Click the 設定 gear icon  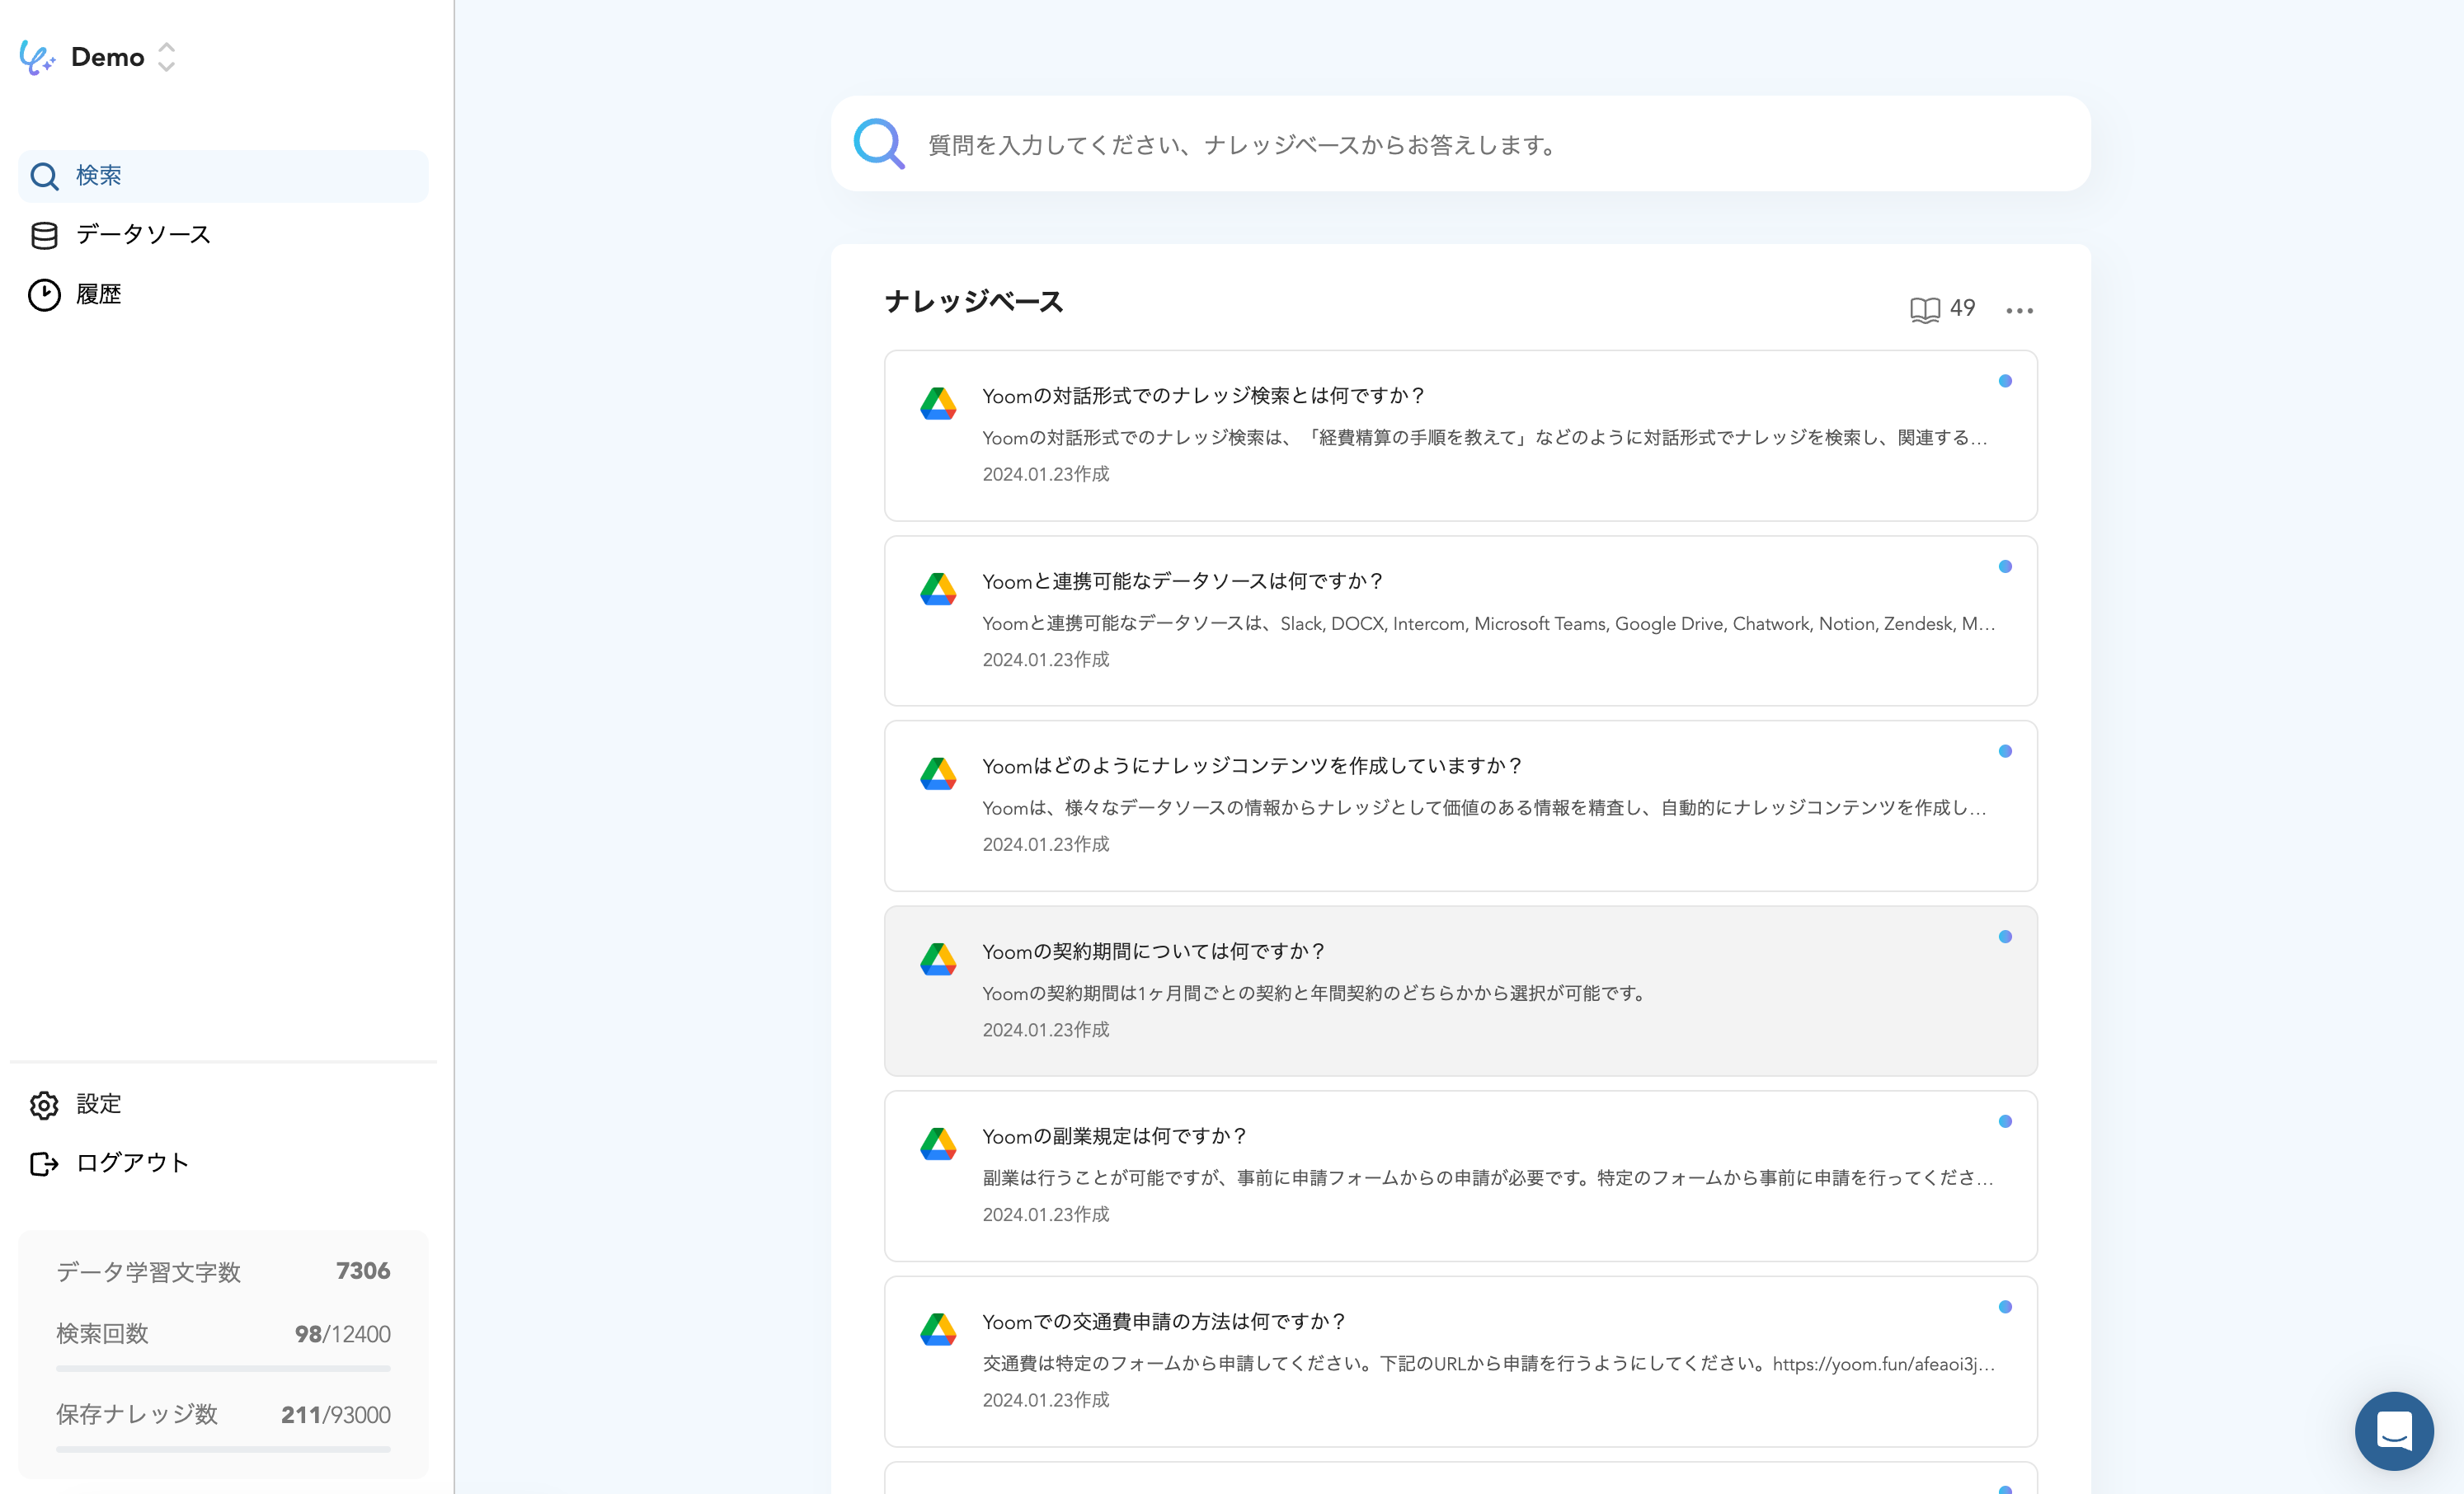point(44,1104)
